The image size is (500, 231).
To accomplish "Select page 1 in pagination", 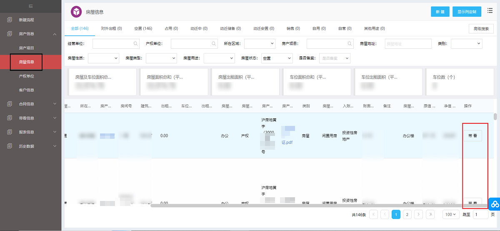I will tap(396, 214).
